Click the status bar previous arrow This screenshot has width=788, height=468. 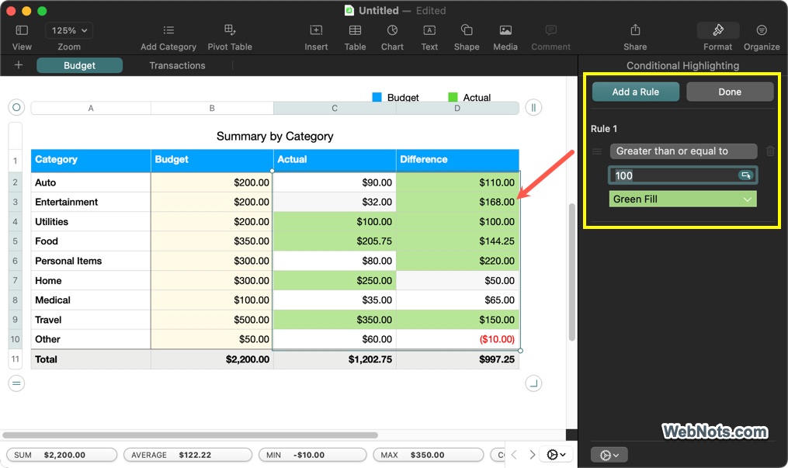click(x=514, y=455)
